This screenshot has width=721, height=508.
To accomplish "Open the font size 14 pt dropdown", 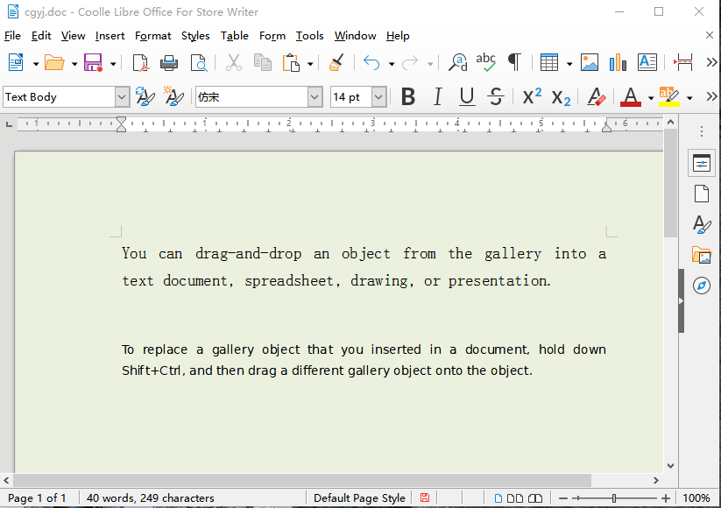I will pyautogui.click(x=378, y=97).
